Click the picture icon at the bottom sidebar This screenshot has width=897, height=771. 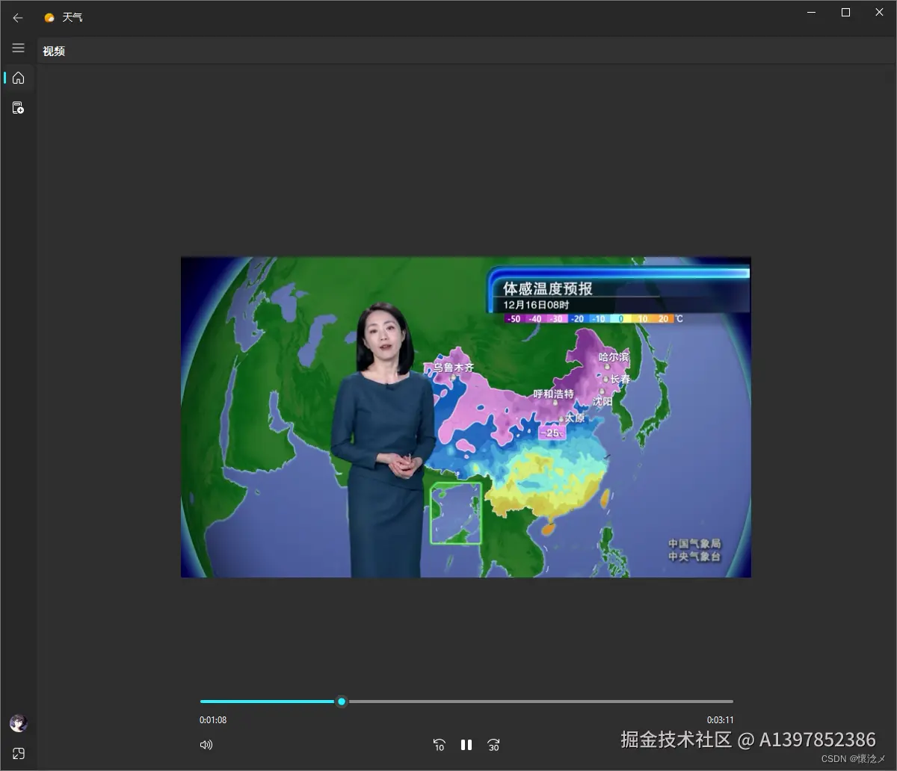18,753
